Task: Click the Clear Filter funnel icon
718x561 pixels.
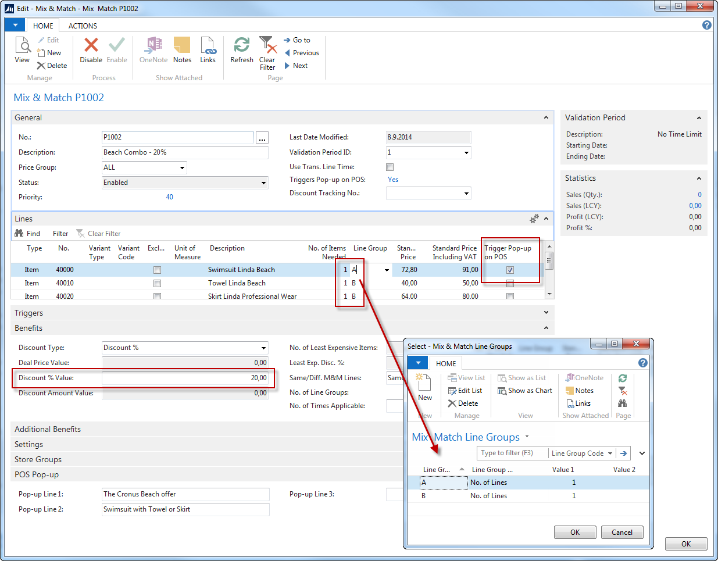Action: point(267,45)
